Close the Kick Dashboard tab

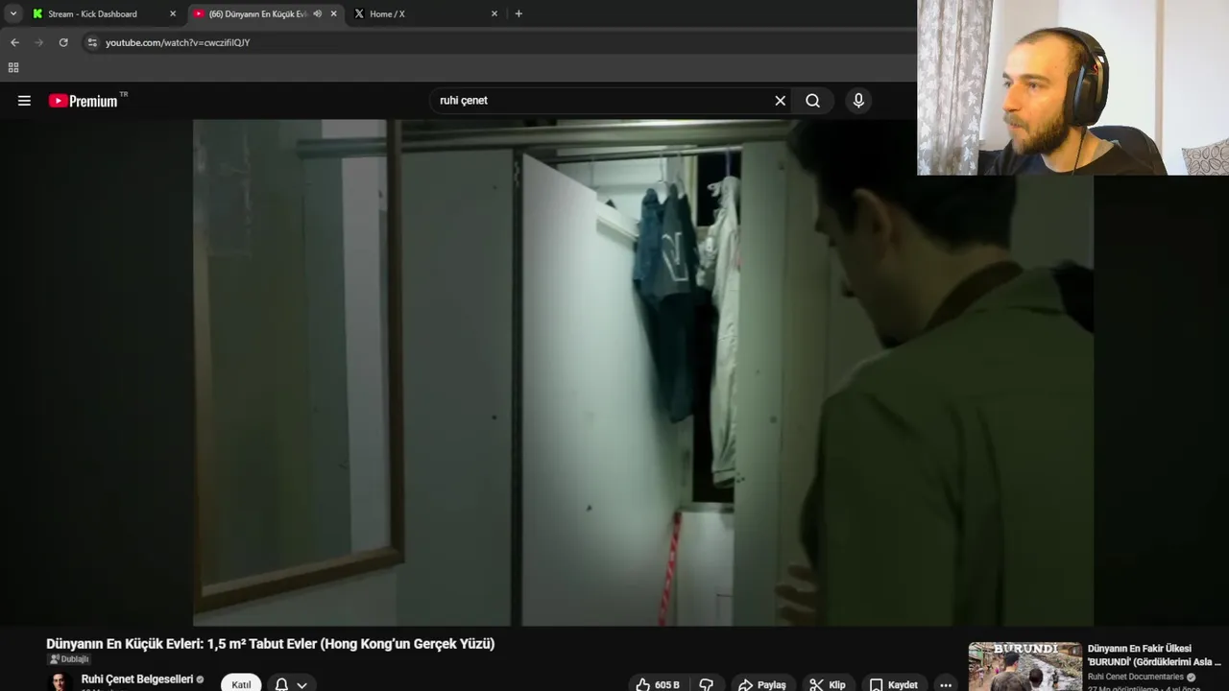173,13
